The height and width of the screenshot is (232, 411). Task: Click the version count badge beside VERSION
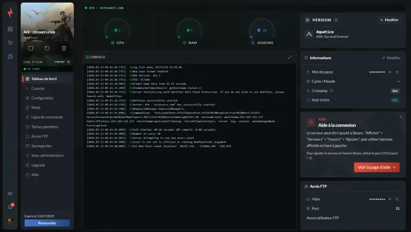pos(336,20)
